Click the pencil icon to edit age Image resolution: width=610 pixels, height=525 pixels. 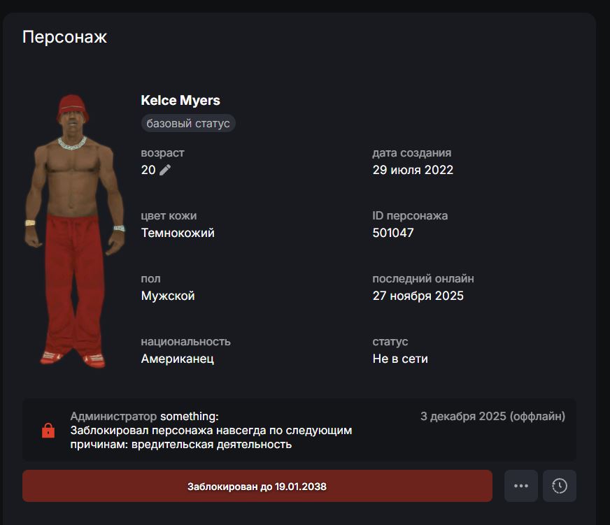(x=165, y=170)
